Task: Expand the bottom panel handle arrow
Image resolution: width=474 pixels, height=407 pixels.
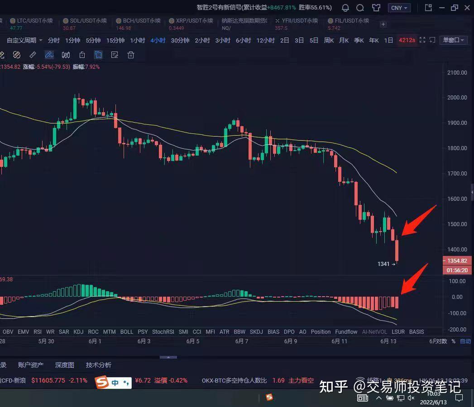Action: (x=168, y=357)
